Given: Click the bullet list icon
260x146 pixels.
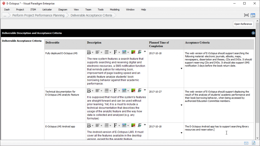Looking at the screenshot, I should coord(106,52).
